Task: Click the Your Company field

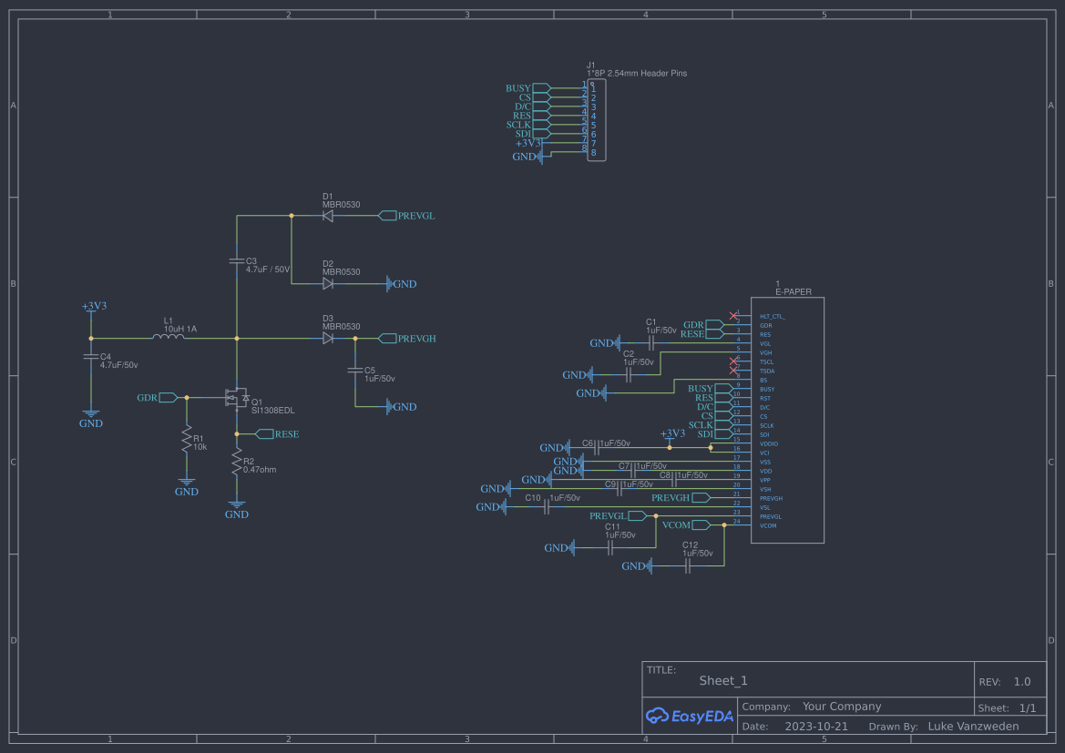Action: [x=841, y=707]
